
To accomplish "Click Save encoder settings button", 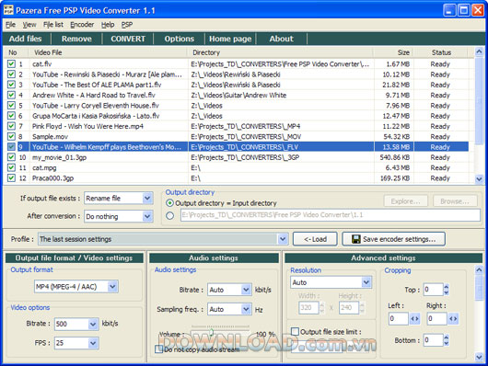I will pyautogui.click(x=393, y=239).
